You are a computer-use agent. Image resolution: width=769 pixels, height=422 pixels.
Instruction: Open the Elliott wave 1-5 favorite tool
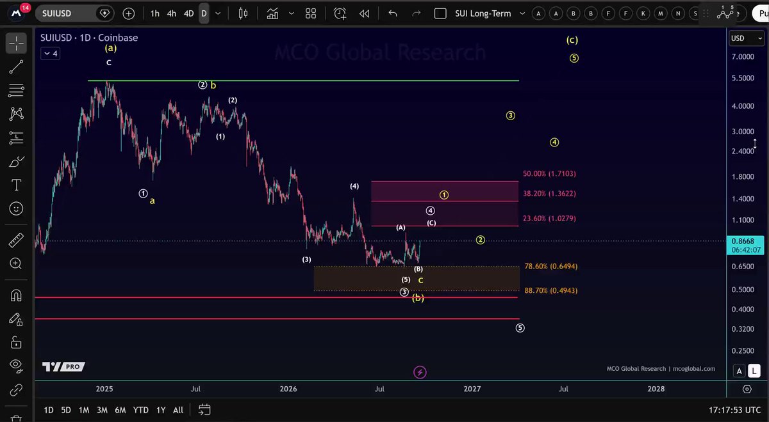tap(726, 12)
